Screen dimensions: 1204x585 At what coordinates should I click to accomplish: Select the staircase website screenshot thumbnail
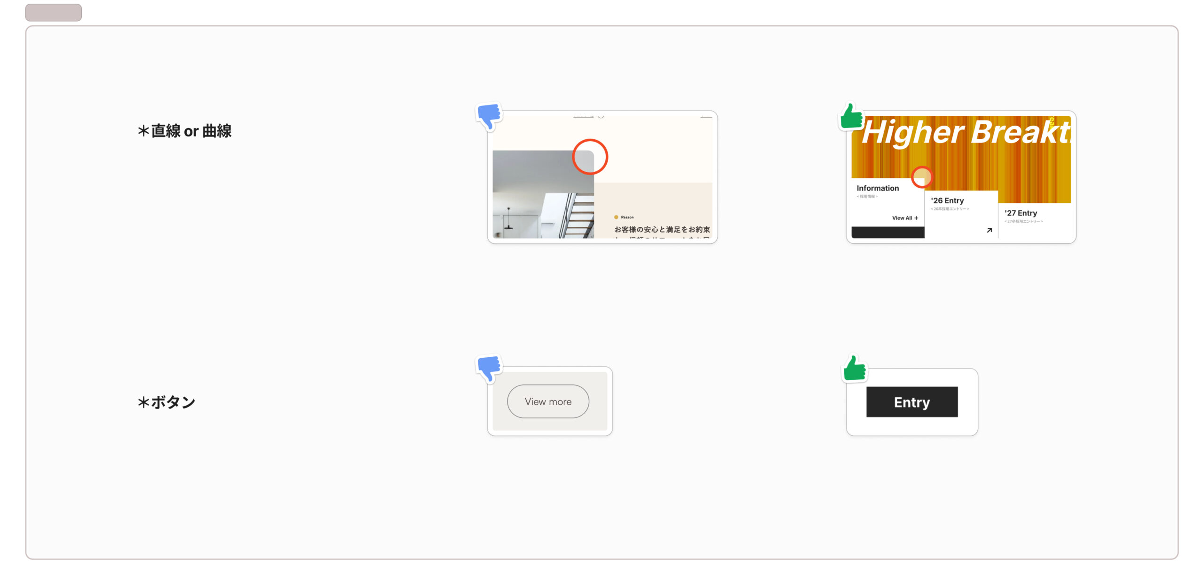pos(602,177)
